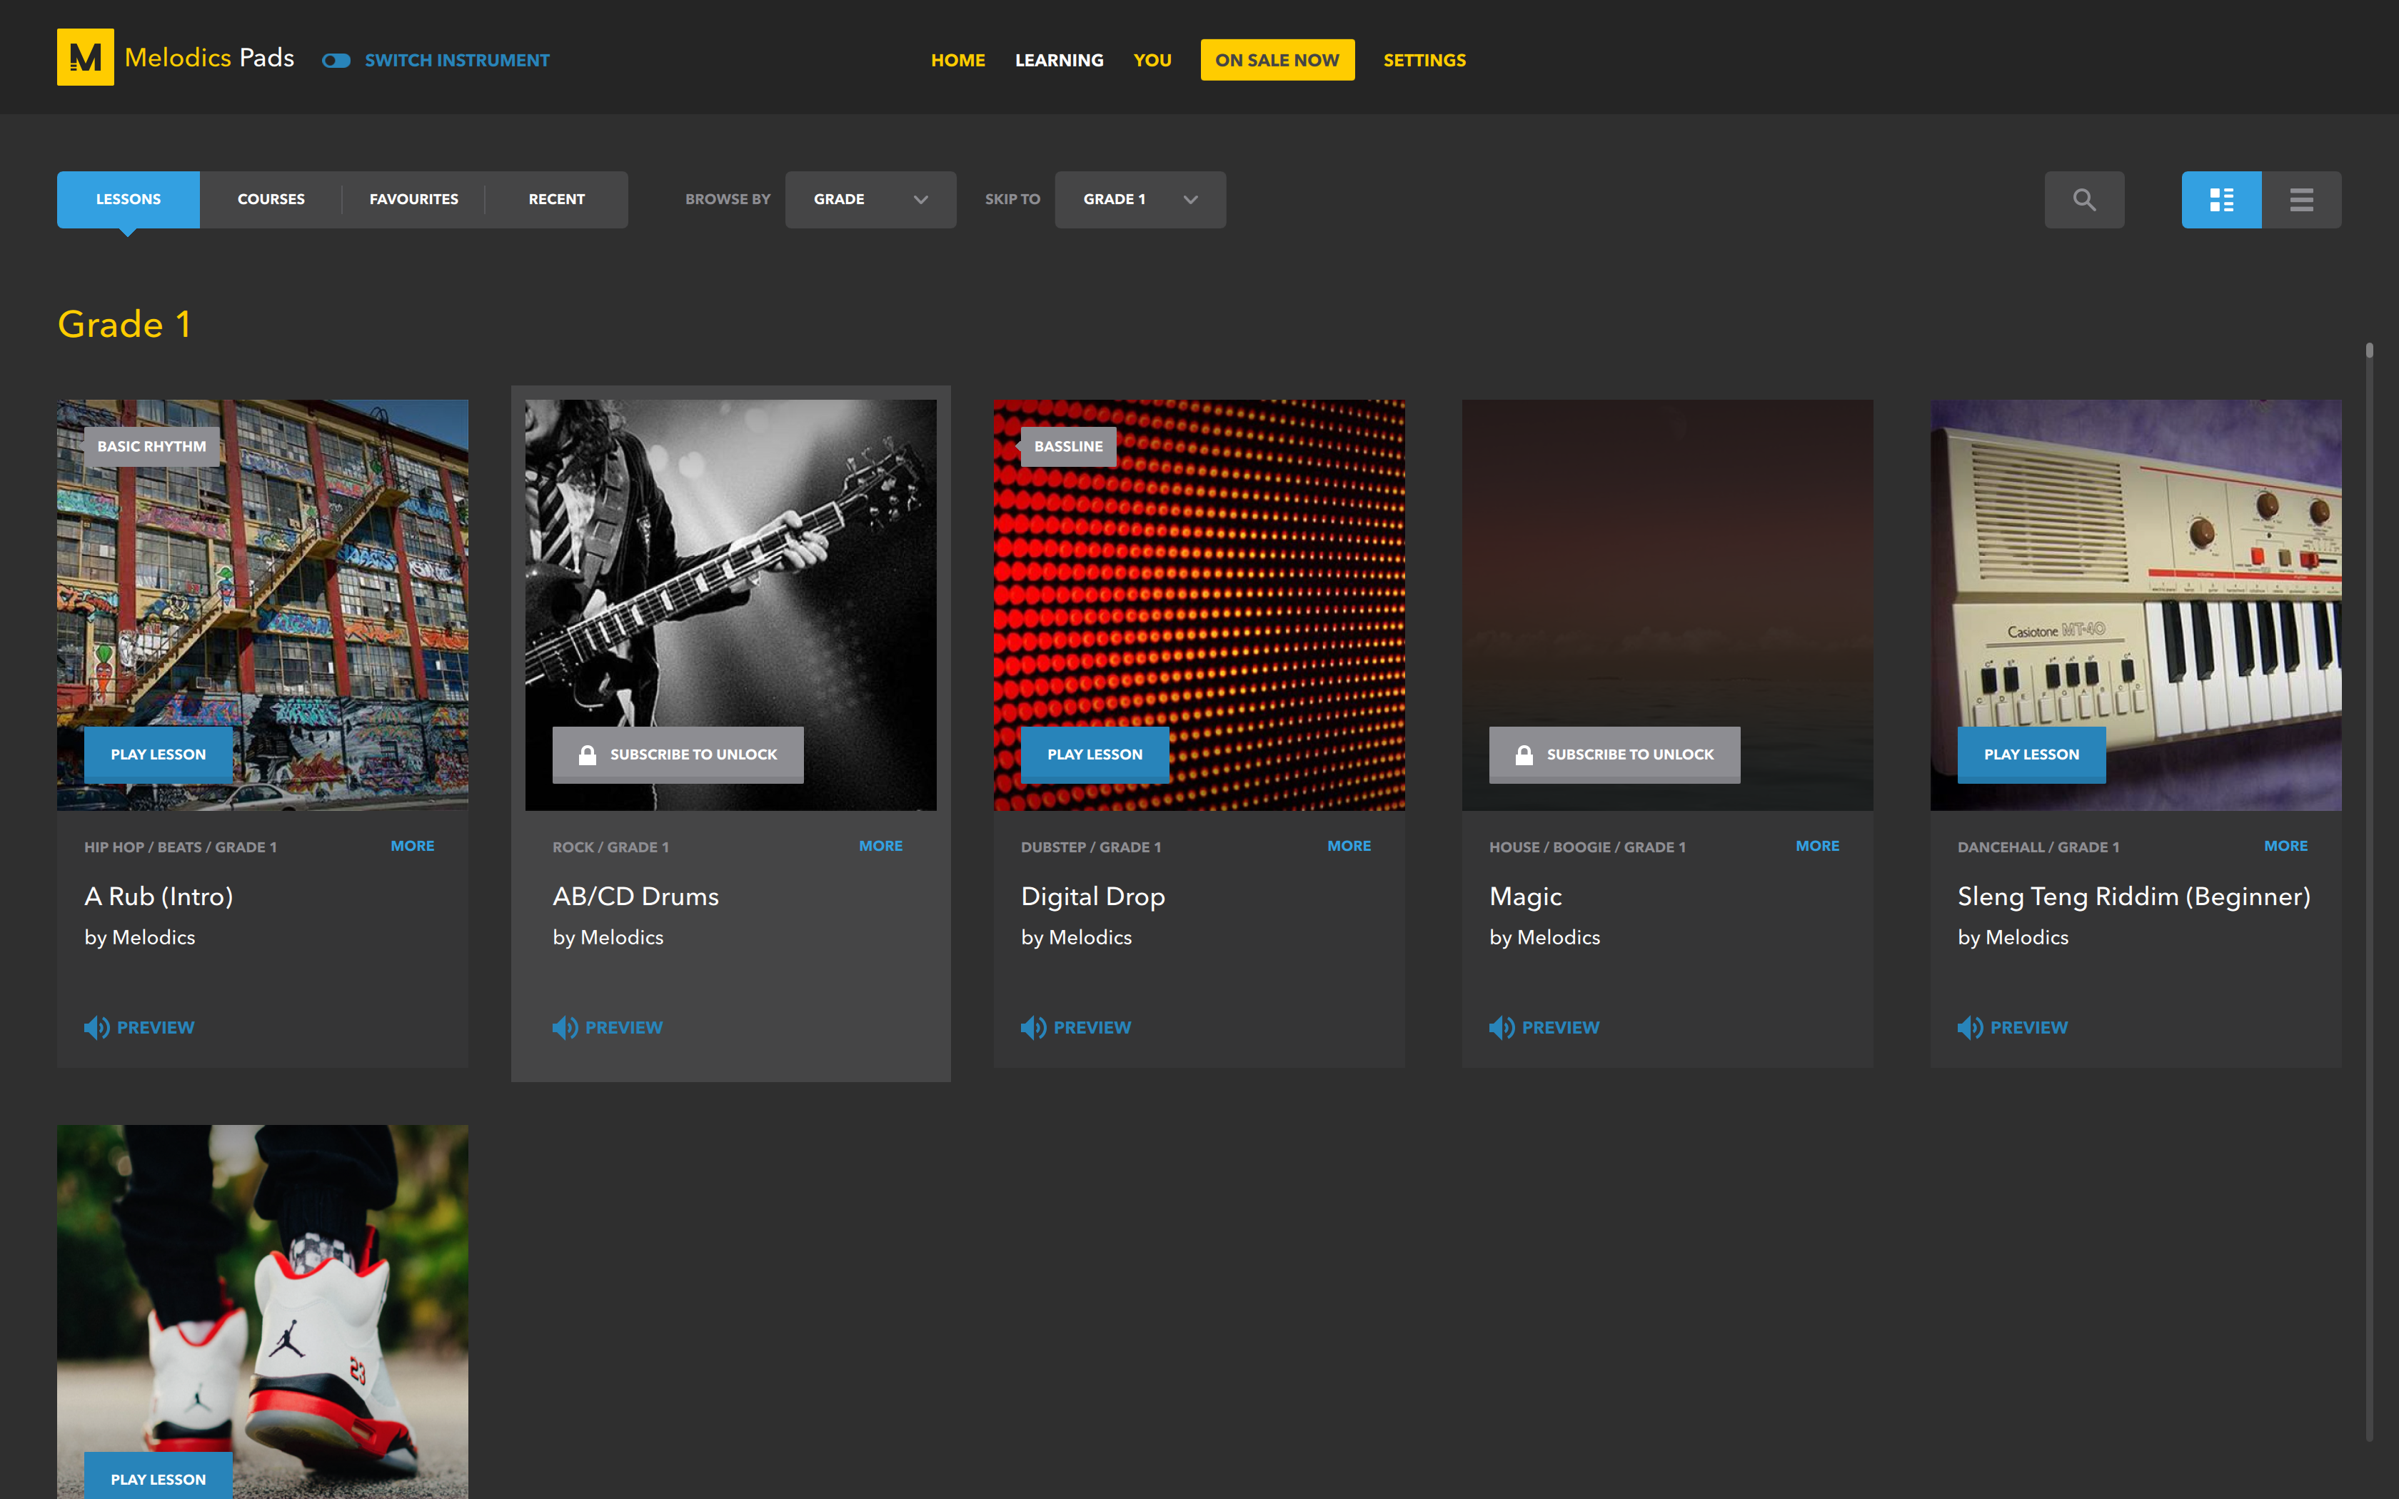Click lock icon on Magic lesson
Screen dimensions: 2399x1499
tap(1524, 754)
